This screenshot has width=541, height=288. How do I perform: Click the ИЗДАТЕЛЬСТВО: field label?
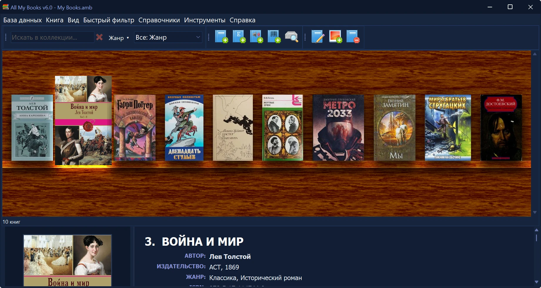181,267
